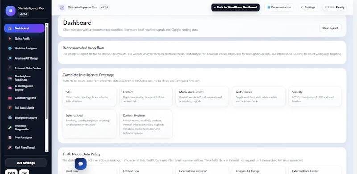Open AI Intelligence Engine
Viewport: 357px width, 174px height.
point(25,88)
